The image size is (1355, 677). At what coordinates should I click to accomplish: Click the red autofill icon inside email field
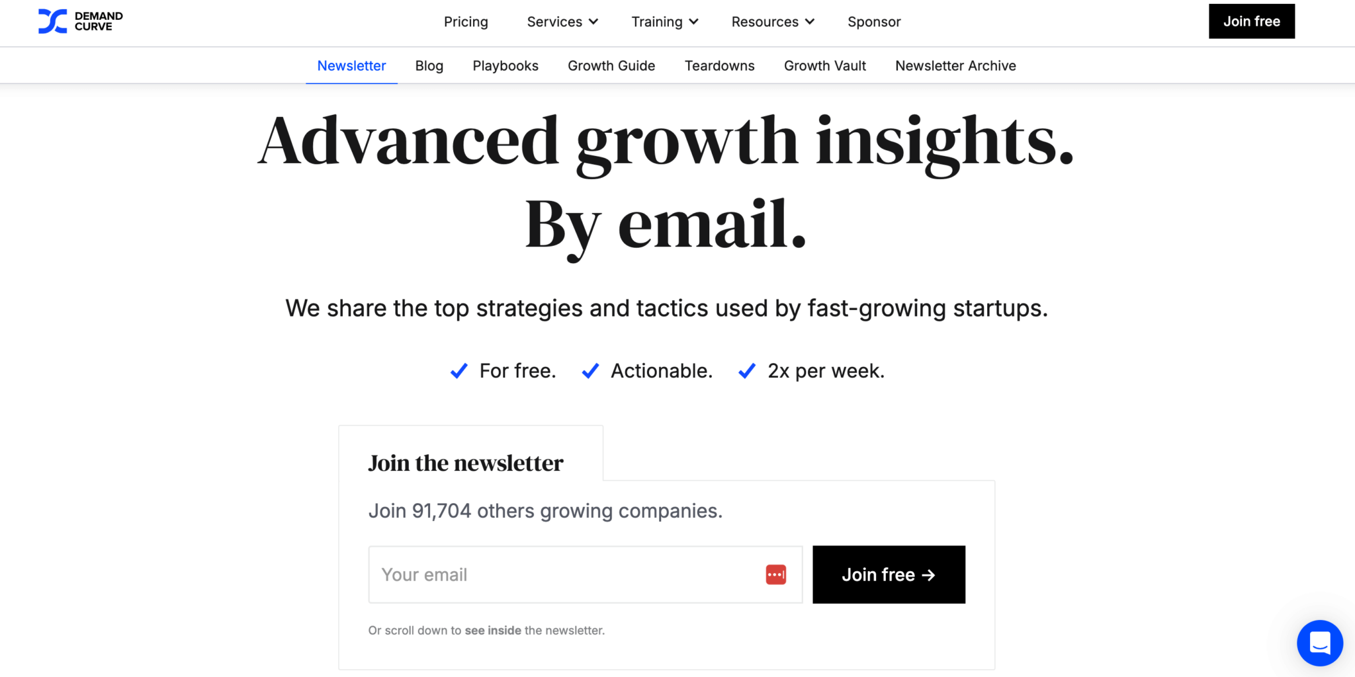pos(775,575)
